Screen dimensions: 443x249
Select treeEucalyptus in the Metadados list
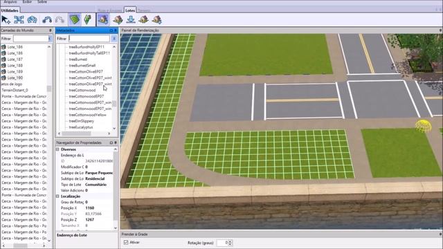pos(81,127)
